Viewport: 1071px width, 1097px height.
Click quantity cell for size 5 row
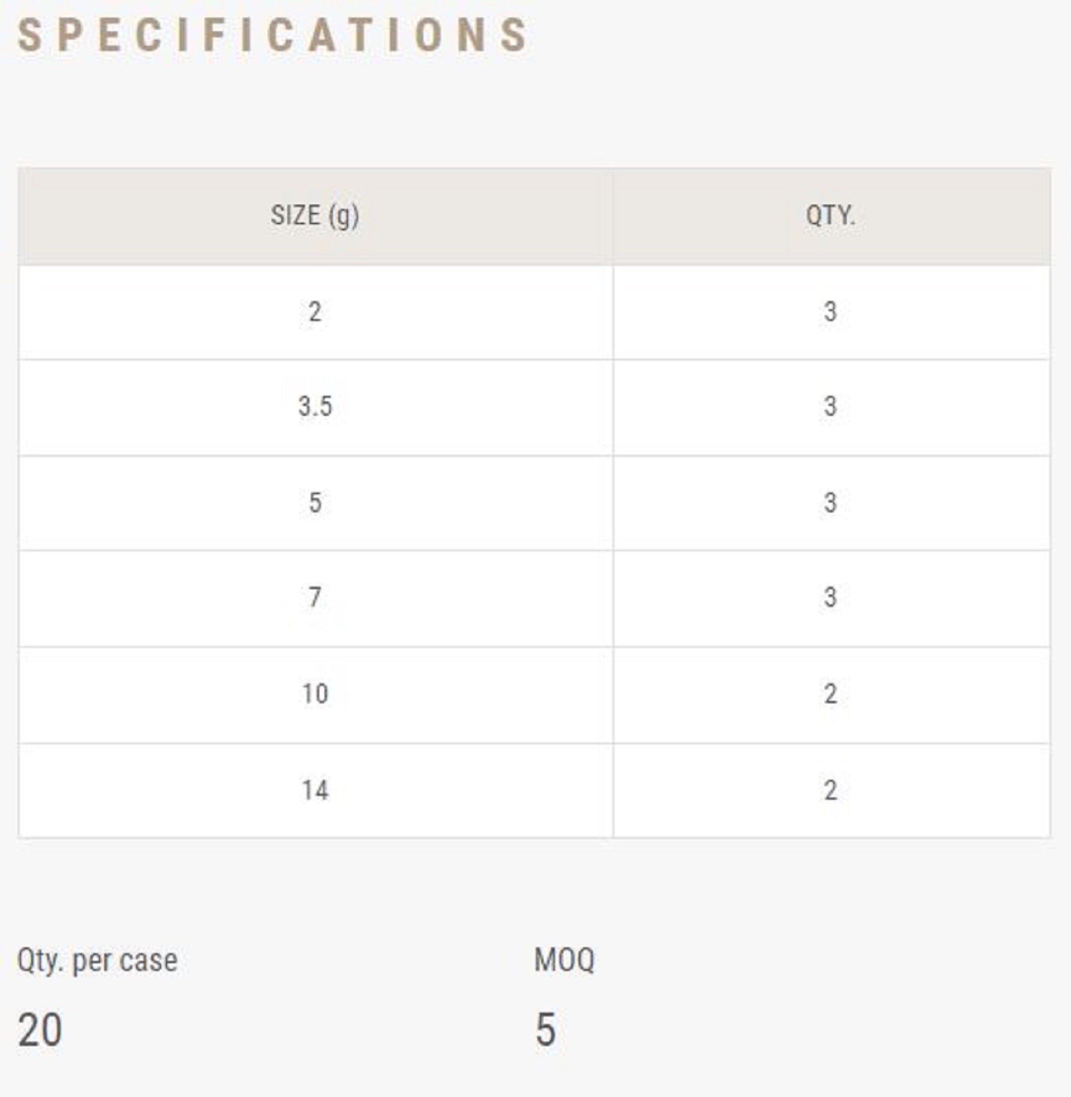[830, 503]
